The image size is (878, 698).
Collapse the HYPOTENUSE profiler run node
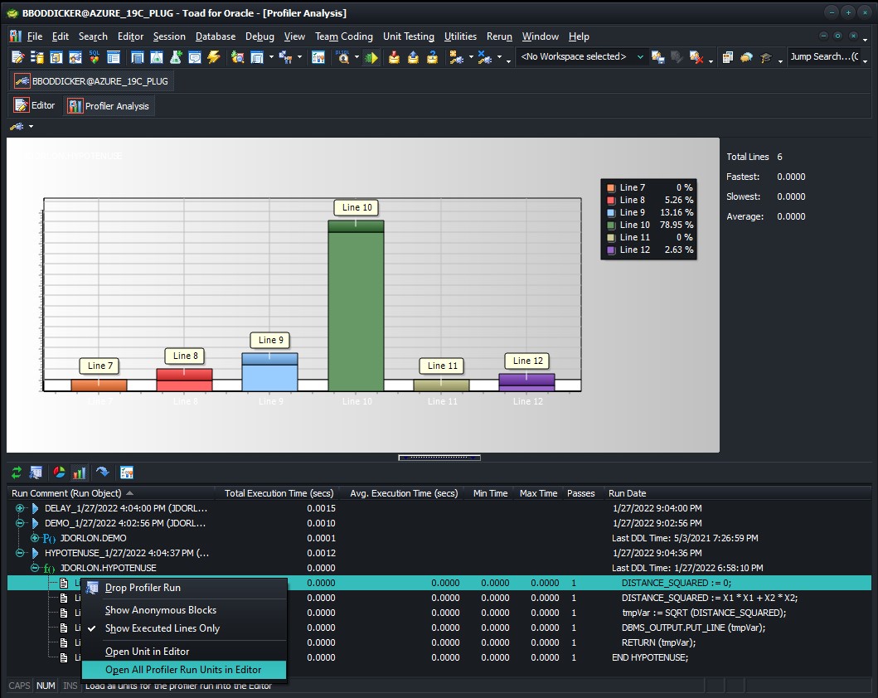click(20, 553)
